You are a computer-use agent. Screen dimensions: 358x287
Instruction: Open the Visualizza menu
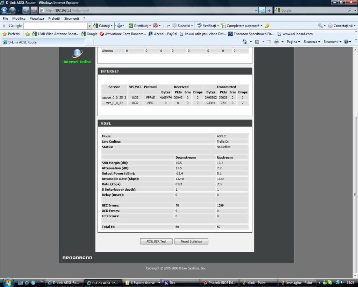(x=37, y=18)
